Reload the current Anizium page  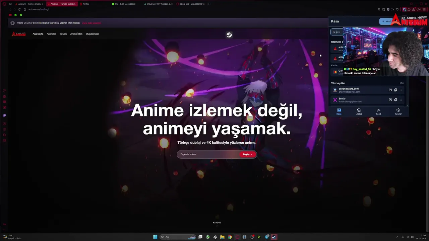click(x=19, y=9)
